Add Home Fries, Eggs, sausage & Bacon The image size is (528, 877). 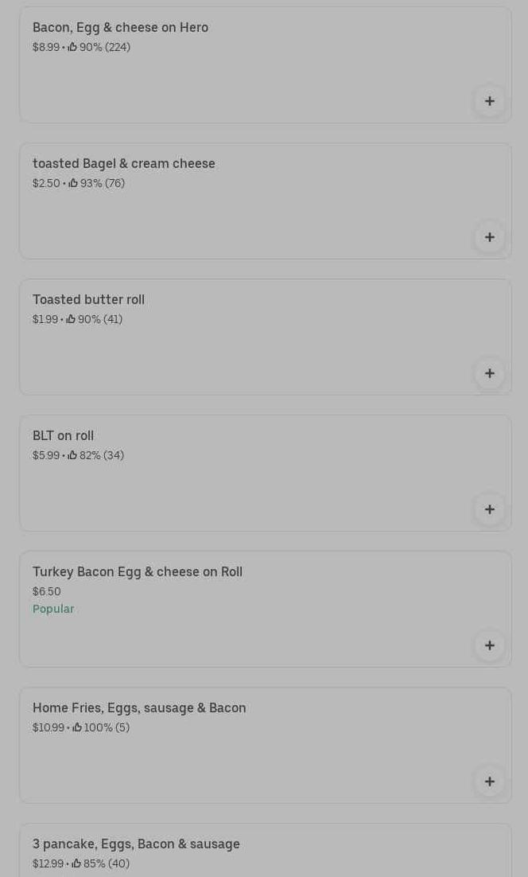click(x=489, y=782)
